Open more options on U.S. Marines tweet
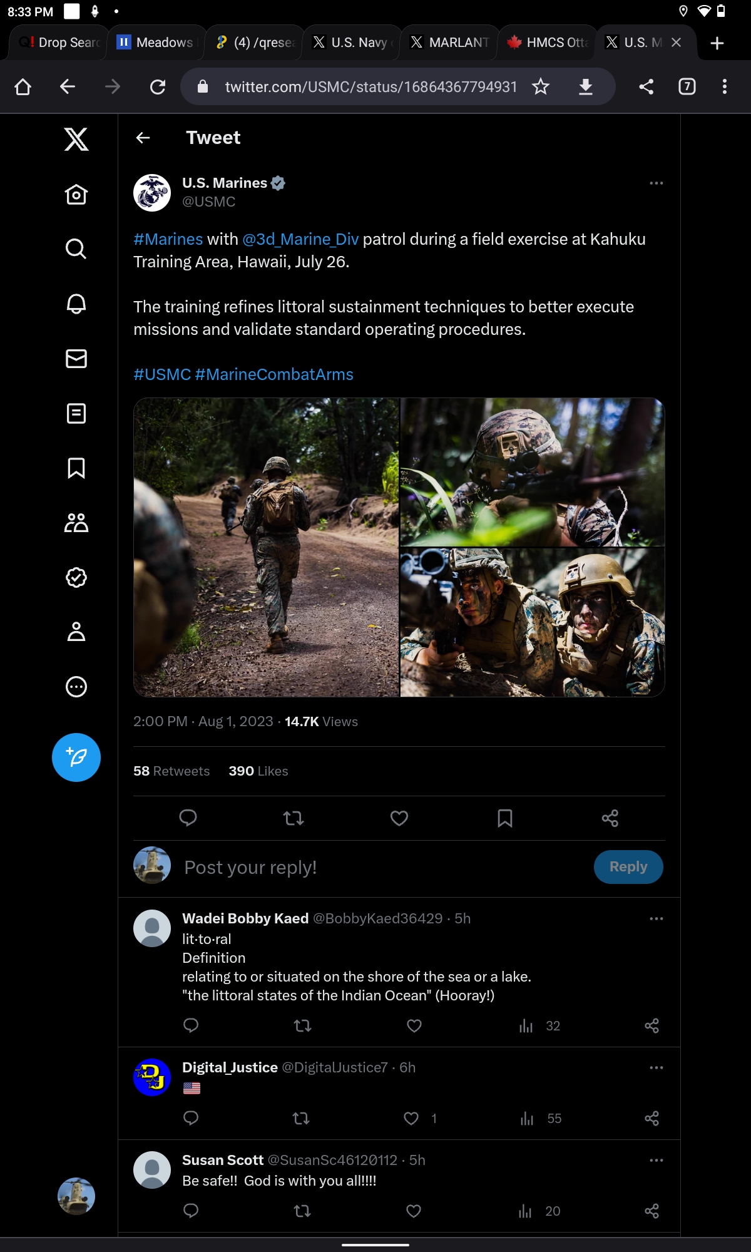The image size is (751, 1252). (x=656, y=183)
